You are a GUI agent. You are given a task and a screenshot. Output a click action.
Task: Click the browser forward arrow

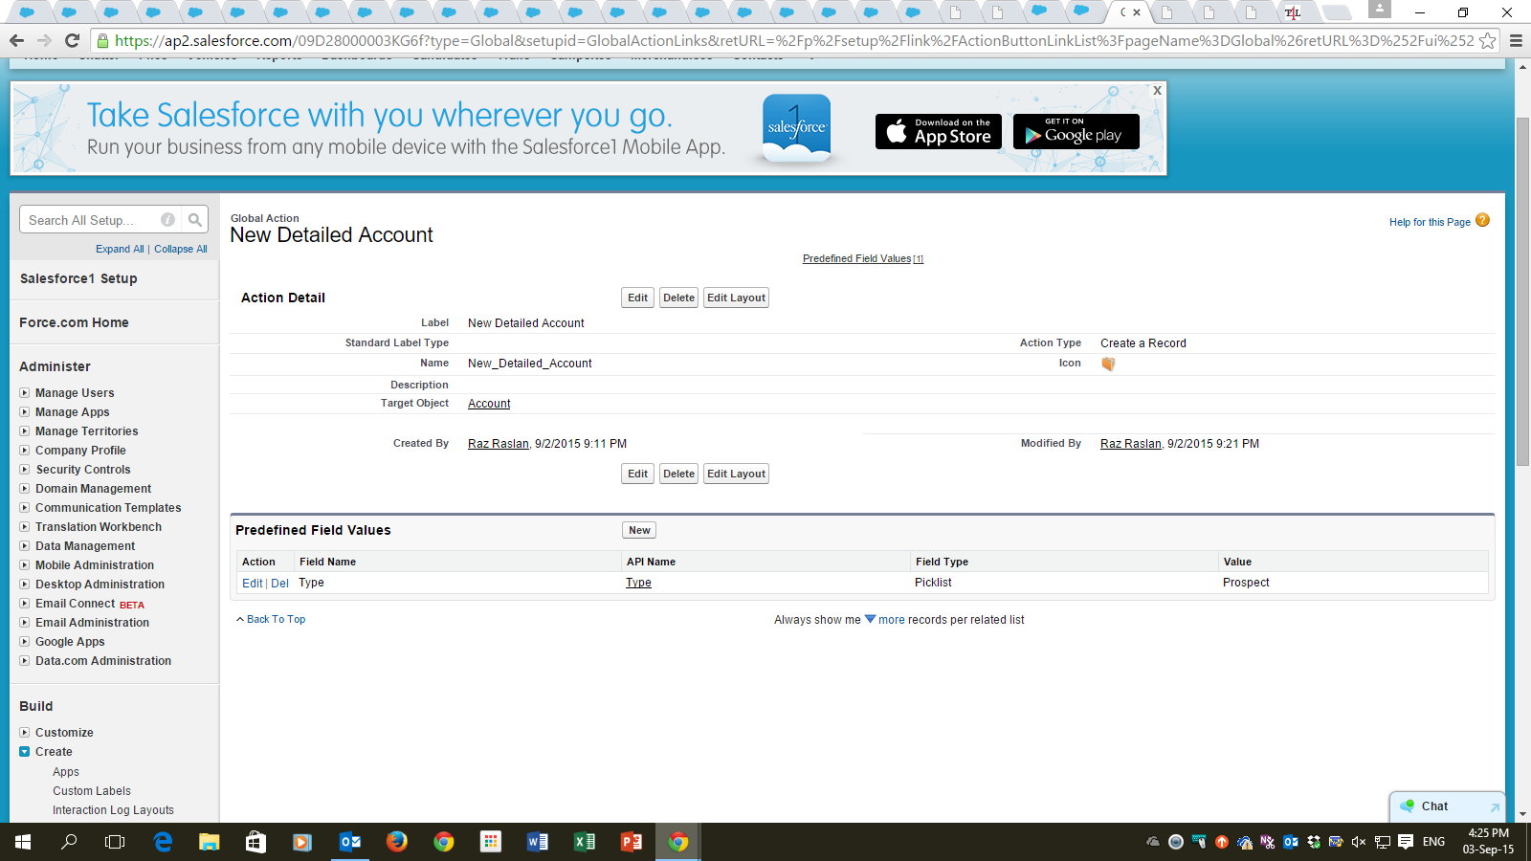pyautogui.click(x=44, y=40)
